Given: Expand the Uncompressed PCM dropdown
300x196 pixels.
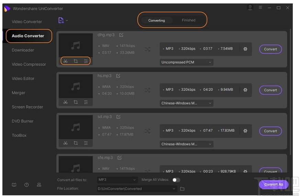Looking at the screenshot, I should point(187,62).
